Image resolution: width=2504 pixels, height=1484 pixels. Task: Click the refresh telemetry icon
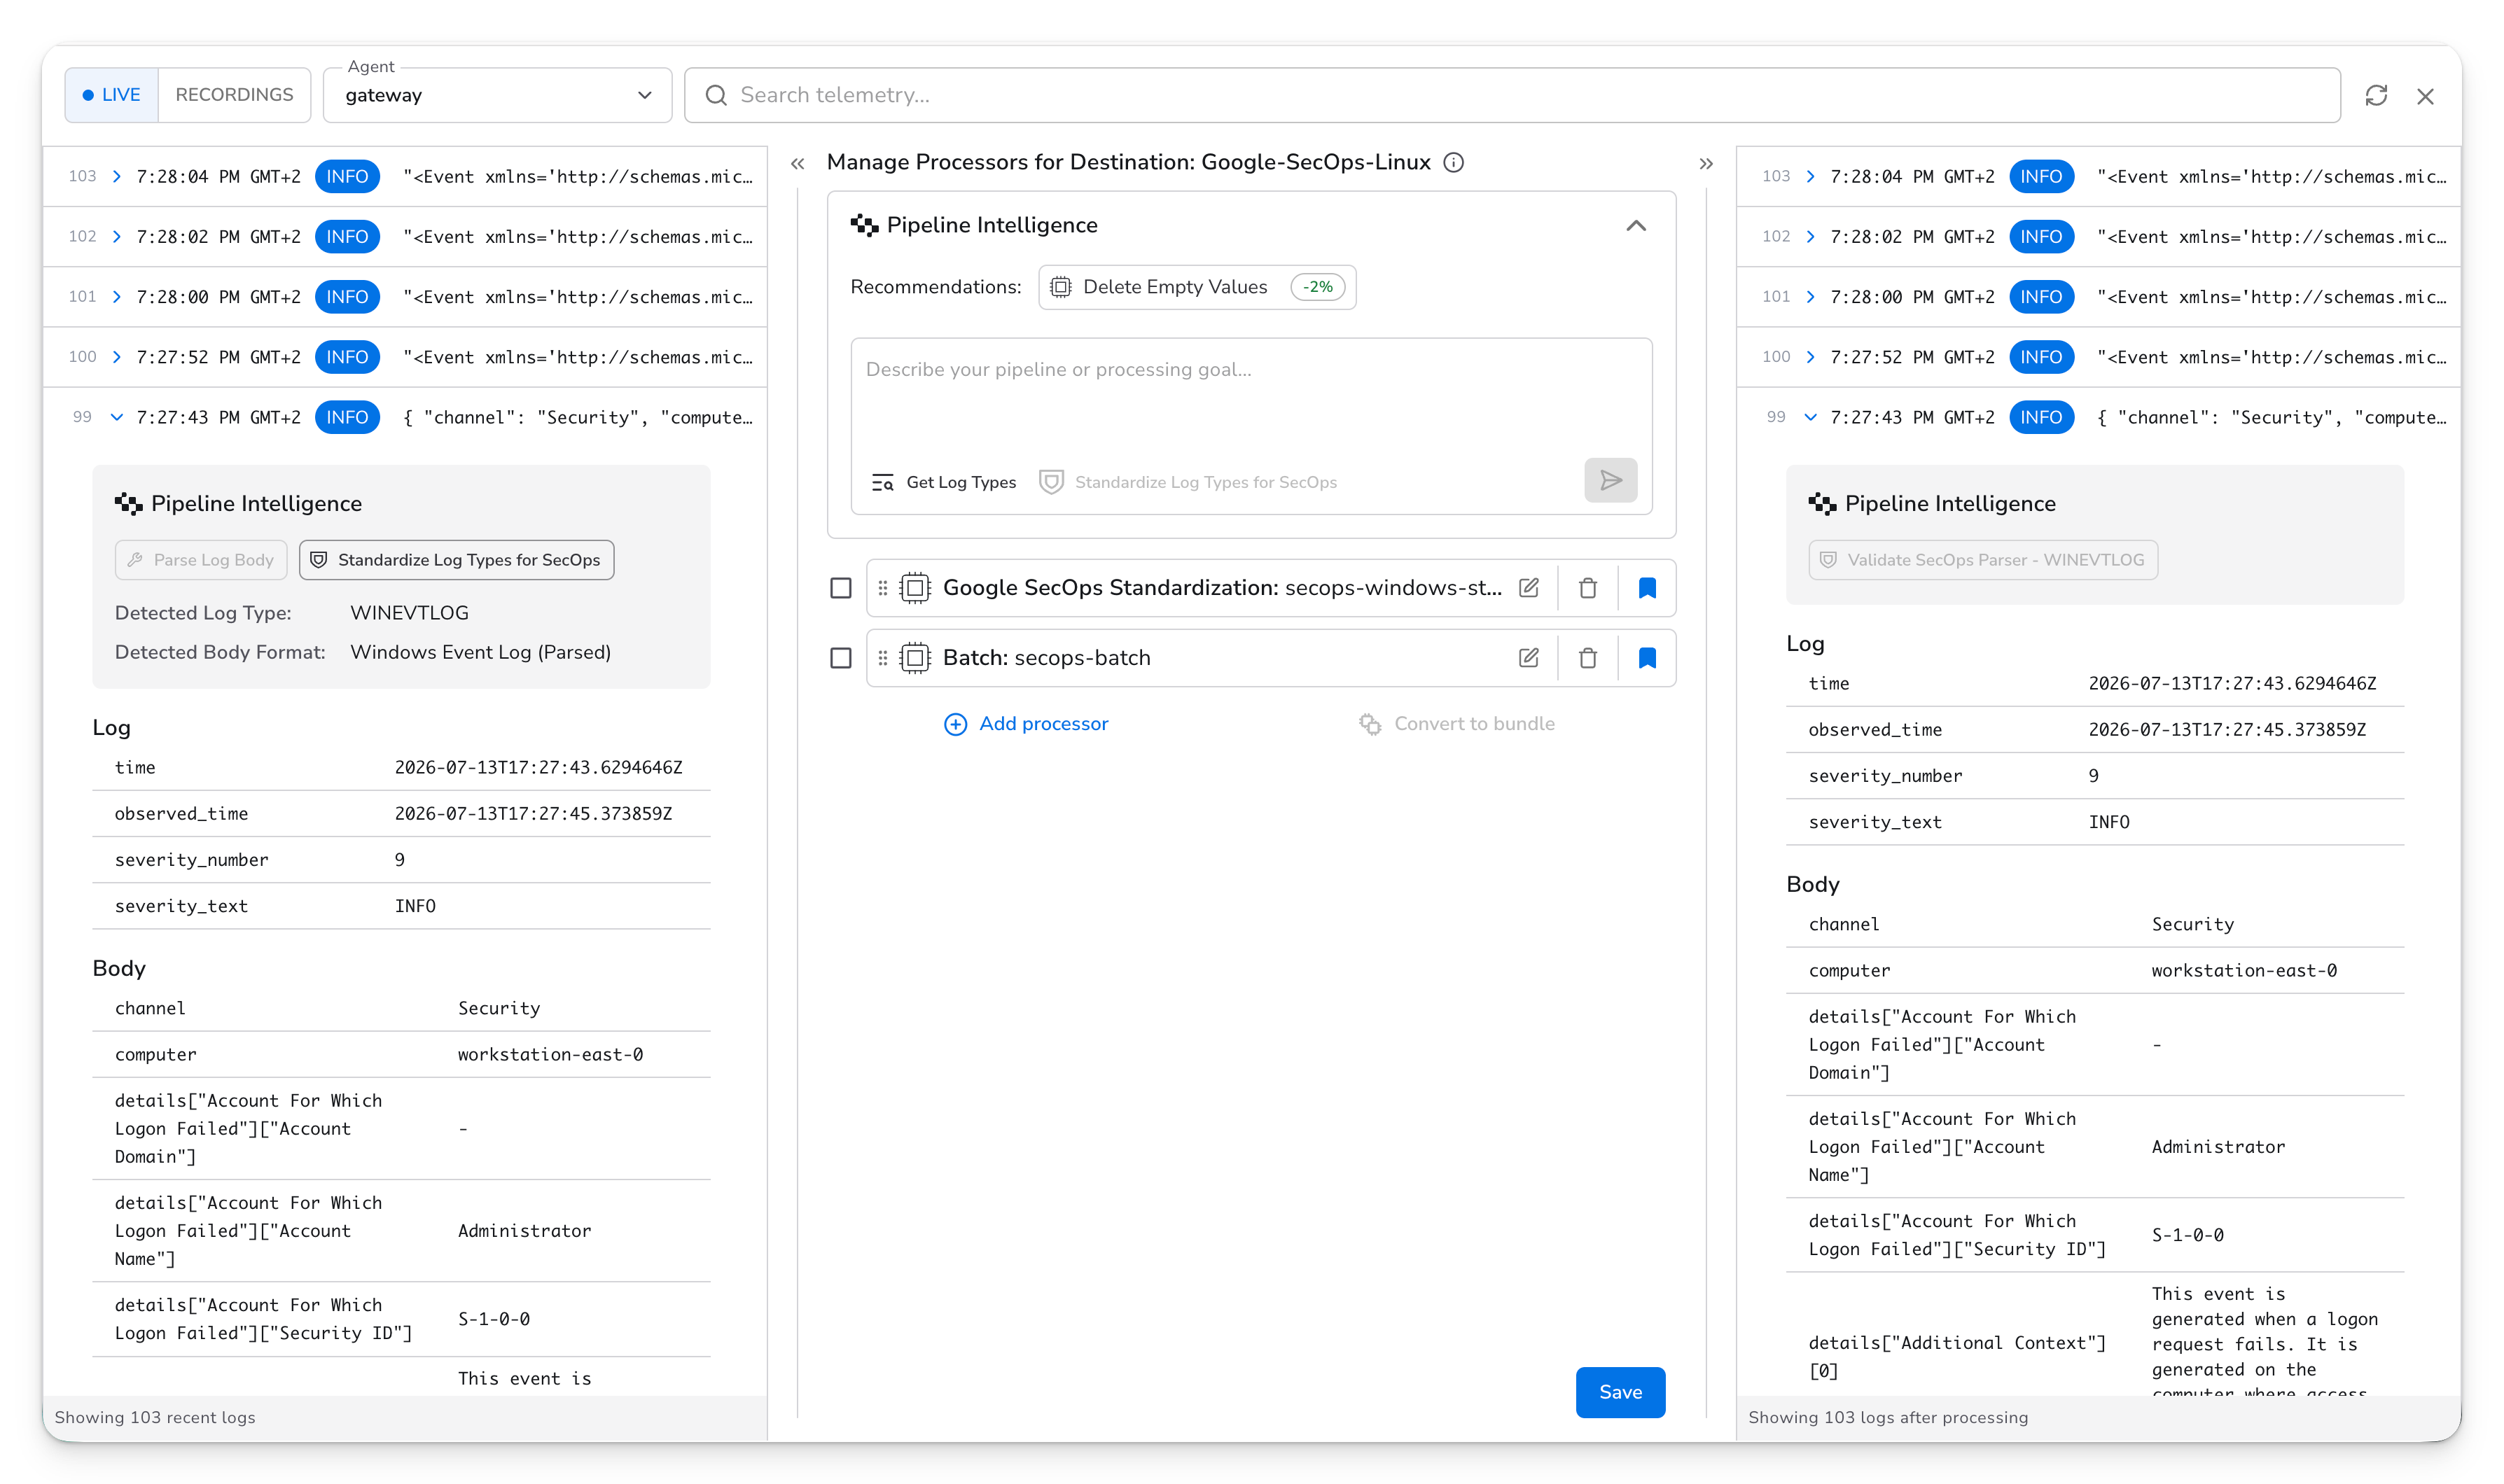coord(2376,95)
